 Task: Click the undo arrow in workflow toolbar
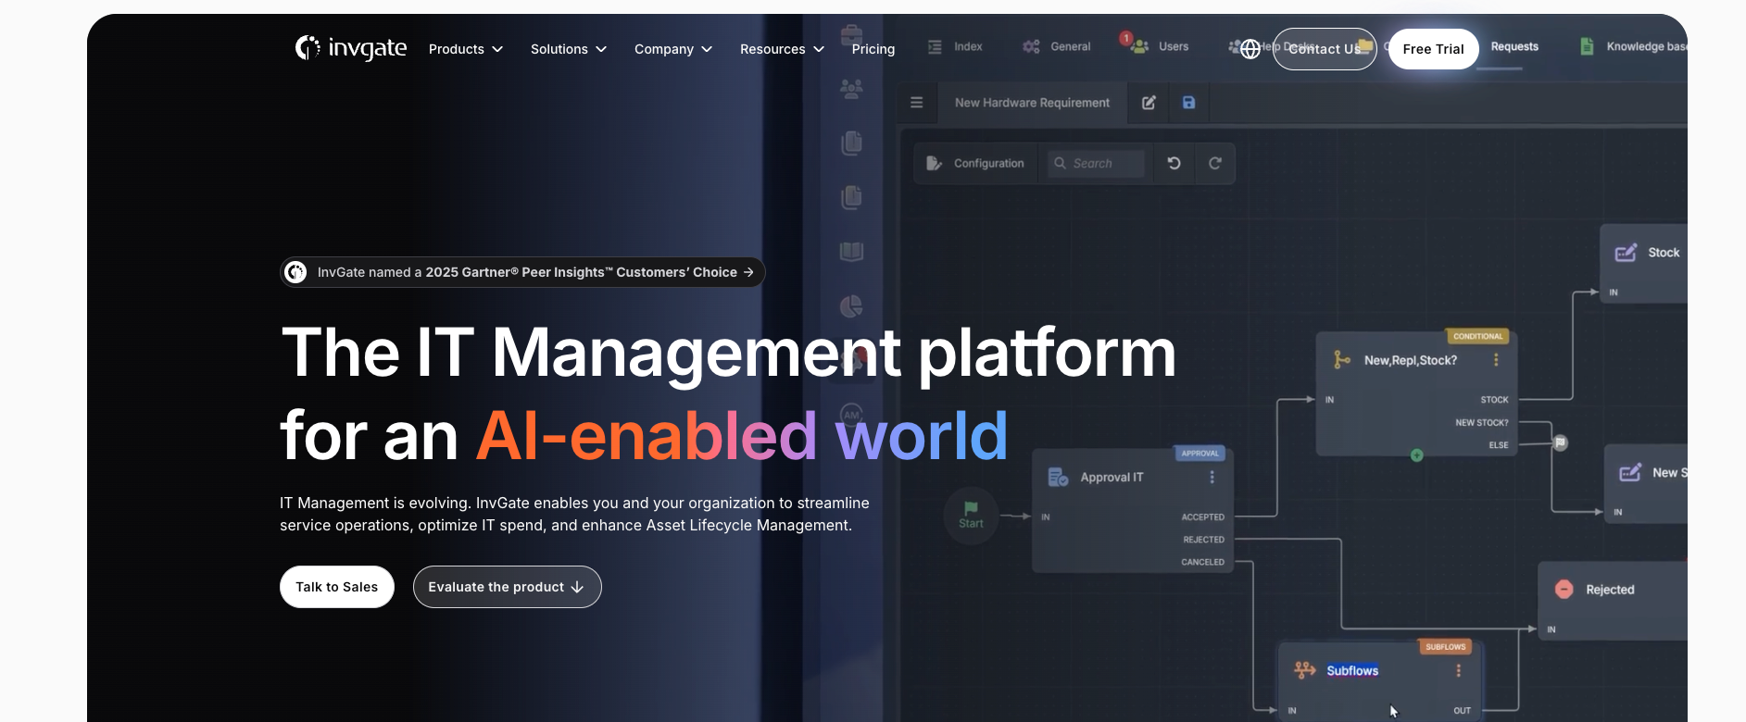[x=1174, y=163]
